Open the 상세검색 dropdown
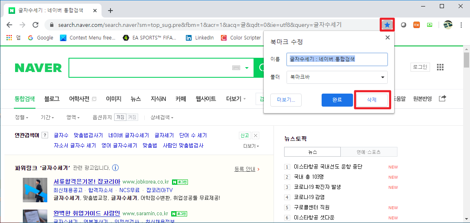The width and height of the screenshot is (470, 223). pos(162,118)
